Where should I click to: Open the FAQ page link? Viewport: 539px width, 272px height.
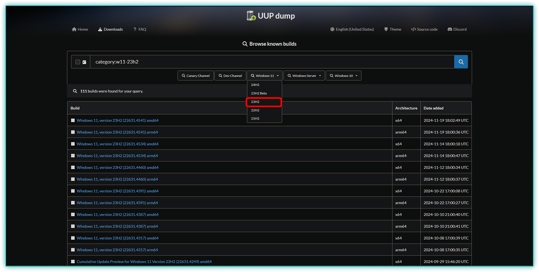140,29
